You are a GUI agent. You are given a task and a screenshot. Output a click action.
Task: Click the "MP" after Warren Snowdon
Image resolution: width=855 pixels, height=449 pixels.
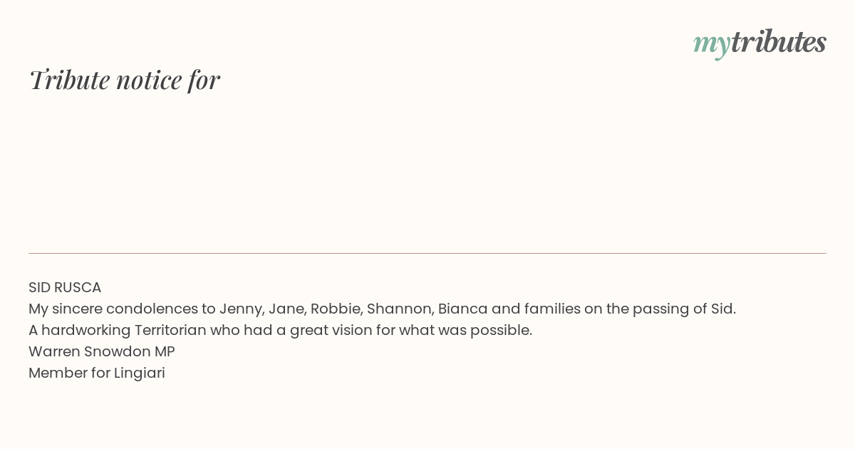pos(165,351)
